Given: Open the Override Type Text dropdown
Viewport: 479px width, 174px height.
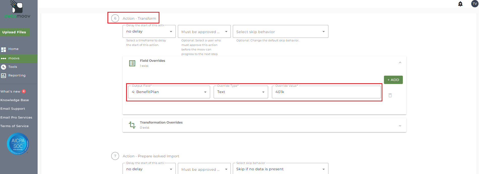Looking at the screenshot, I should point(241,92).
